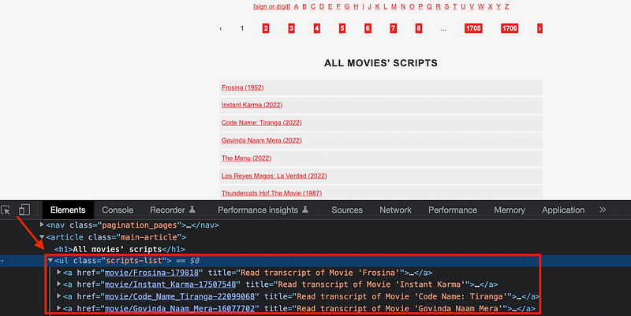The image size is (631, 316).
Task: Expand the Code Name Tiranga anchor node
Action: 58,296
